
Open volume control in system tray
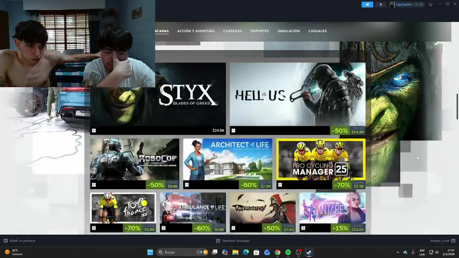[x=437, y=252]
